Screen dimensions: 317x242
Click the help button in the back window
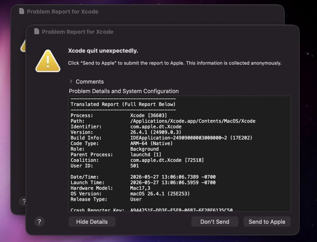pos(23,201)
